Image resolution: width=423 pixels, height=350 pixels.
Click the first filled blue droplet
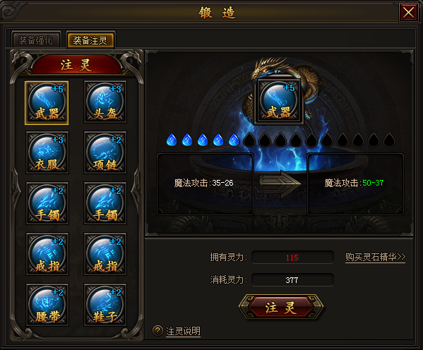click(x=172, y=140)
